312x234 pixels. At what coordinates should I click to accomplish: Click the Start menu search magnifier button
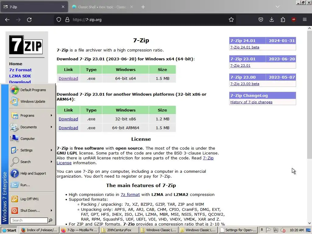51,220
